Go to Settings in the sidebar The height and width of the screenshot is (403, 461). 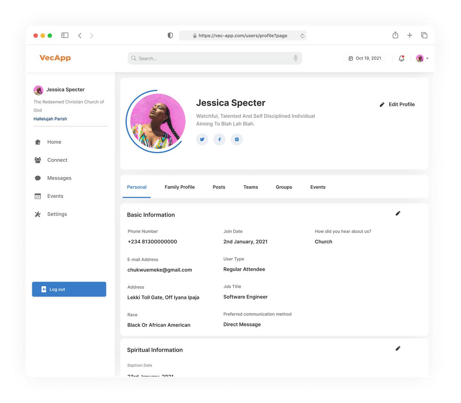(57, 214)
